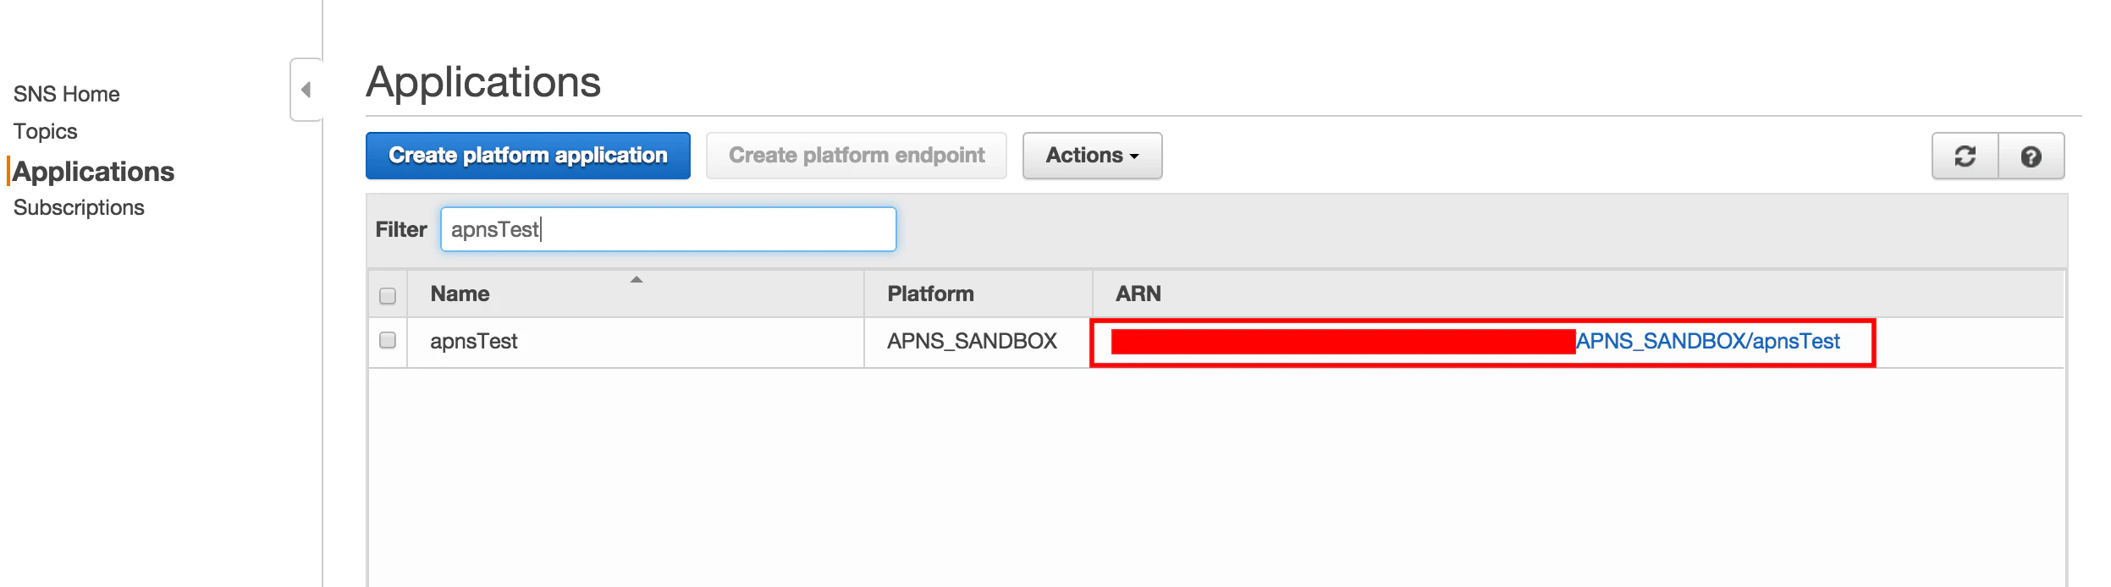Viewport: 2111px width, 587px height.
Task: Focus the Filter input field
Action: 669,229
